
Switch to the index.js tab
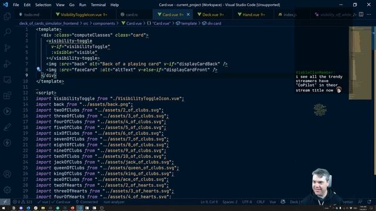pos(290,15)
